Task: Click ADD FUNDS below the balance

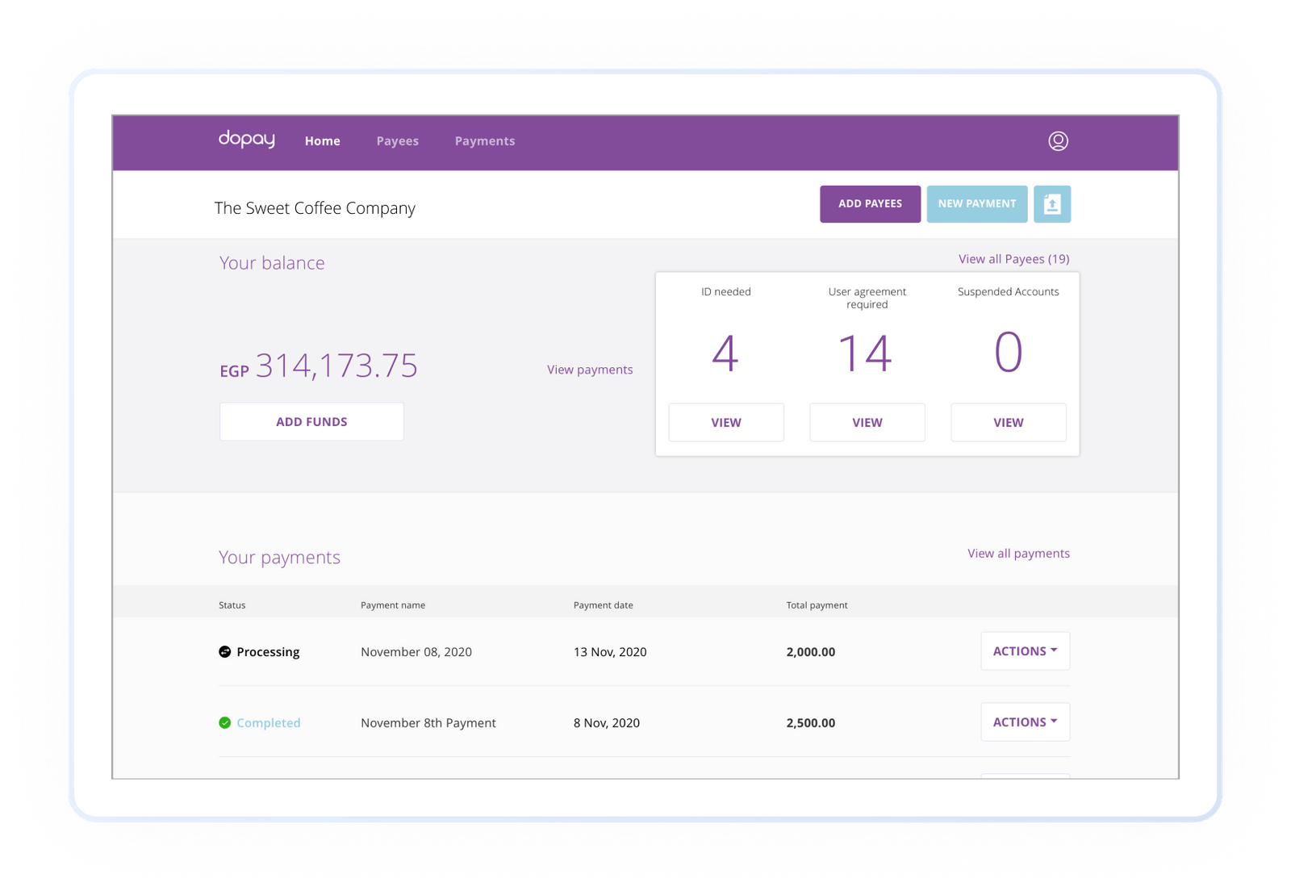Action: [x=311, y=420]
